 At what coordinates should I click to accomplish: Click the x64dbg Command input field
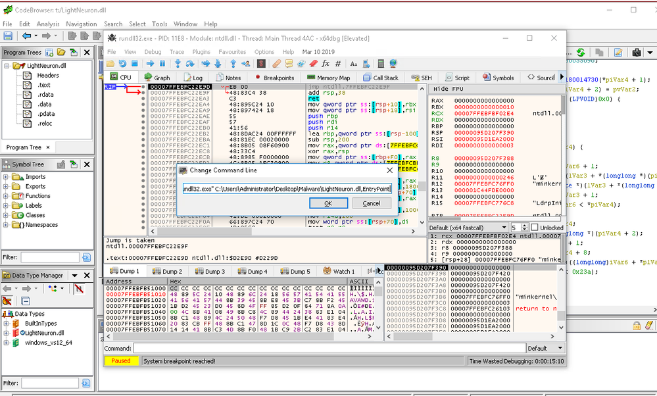click(x=329, y=348)
